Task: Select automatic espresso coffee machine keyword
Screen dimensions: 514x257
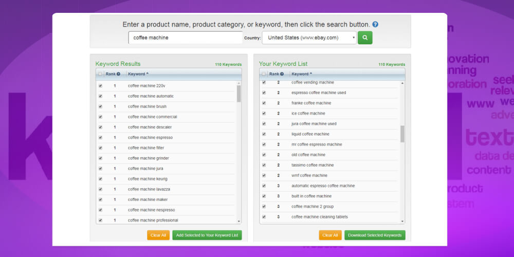Action: click(x=323, y=186)
